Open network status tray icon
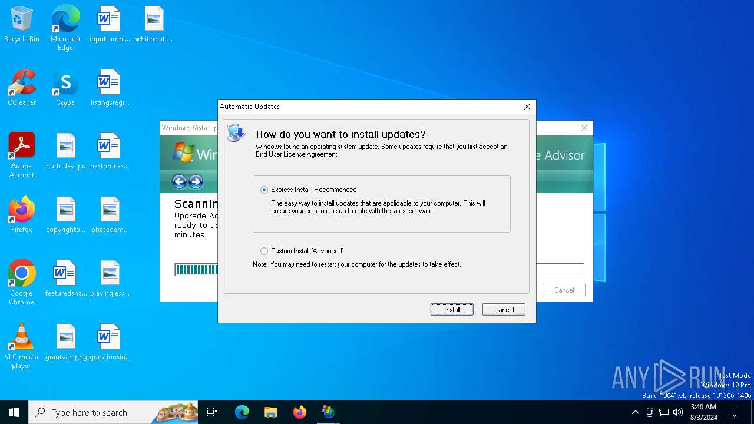The height and width of the screenshot is (424, 754). coord(664,412)
